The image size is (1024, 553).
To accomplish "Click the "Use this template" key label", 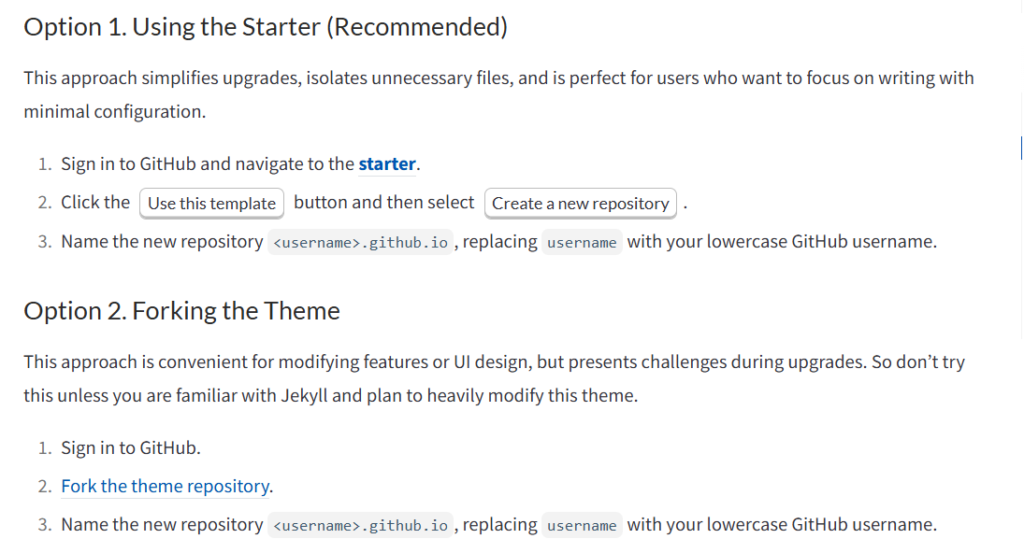I will point(211,204).
